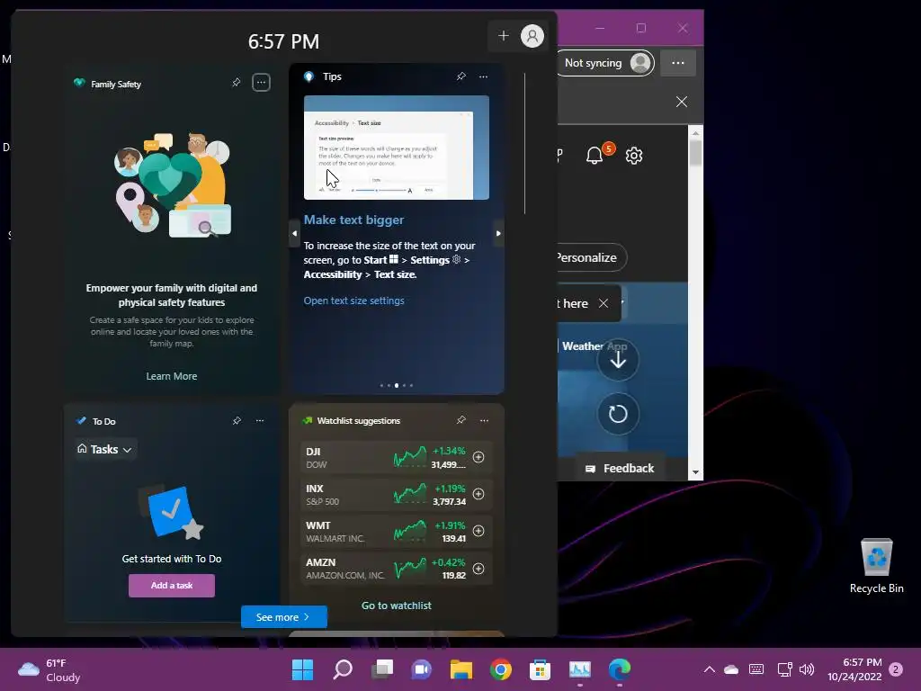Open settings gear in Edge window
Screen dimensions: 921x691
[634, 156]
